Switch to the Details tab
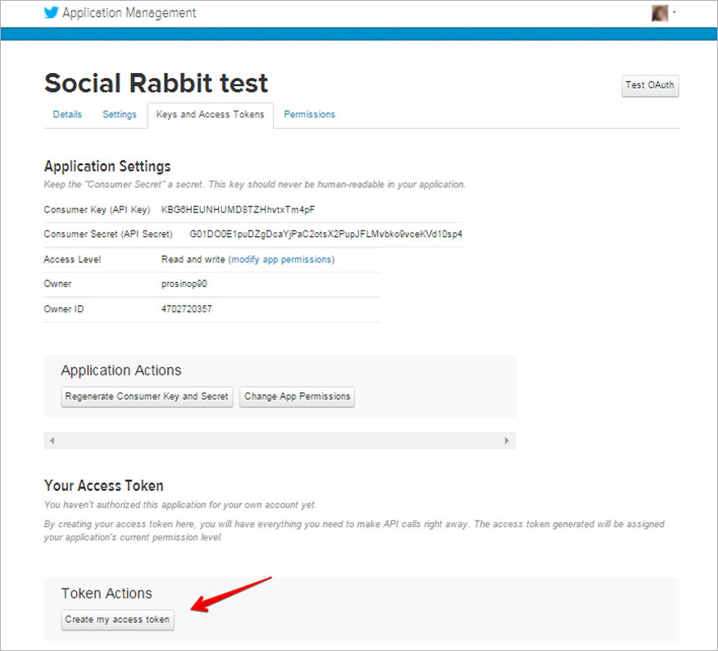Screen dimensions: 718x651 pos(67,115)
